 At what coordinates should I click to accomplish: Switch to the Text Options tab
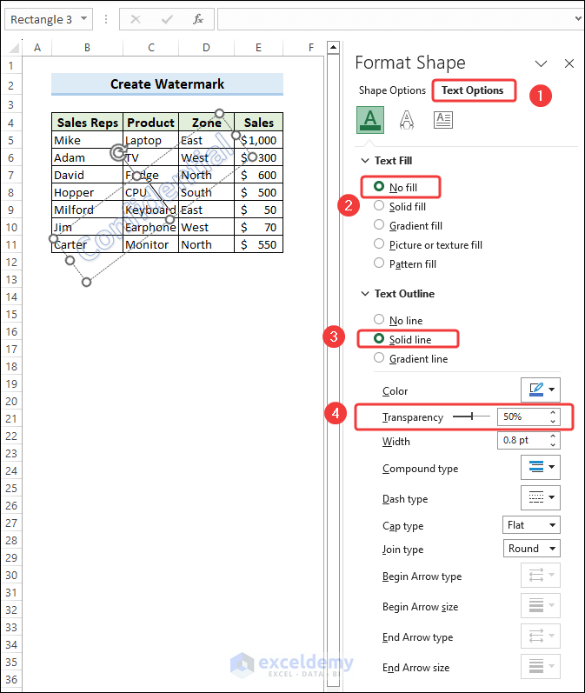click(x=472, y=90)
